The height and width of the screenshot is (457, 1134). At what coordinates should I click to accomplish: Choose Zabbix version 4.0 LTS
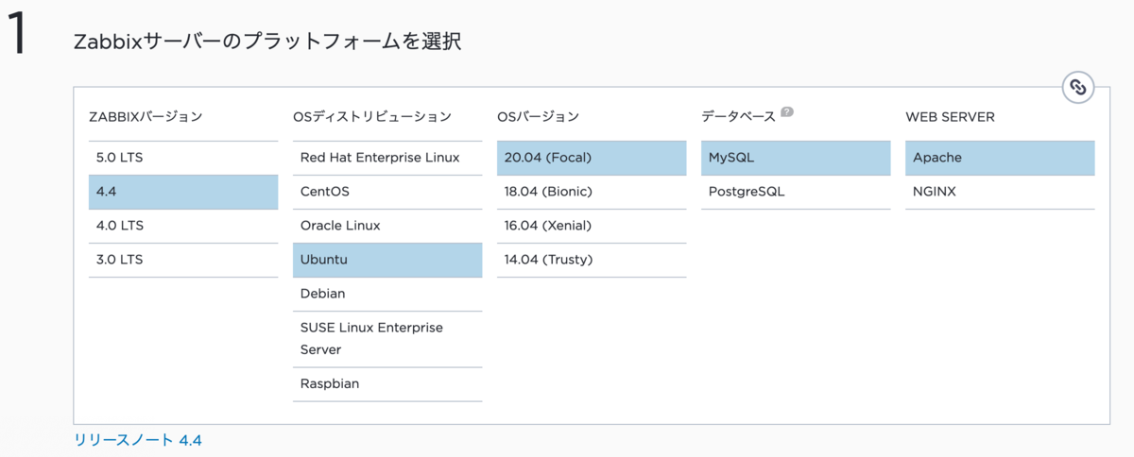pyautogui.click(x=183, y=226)
